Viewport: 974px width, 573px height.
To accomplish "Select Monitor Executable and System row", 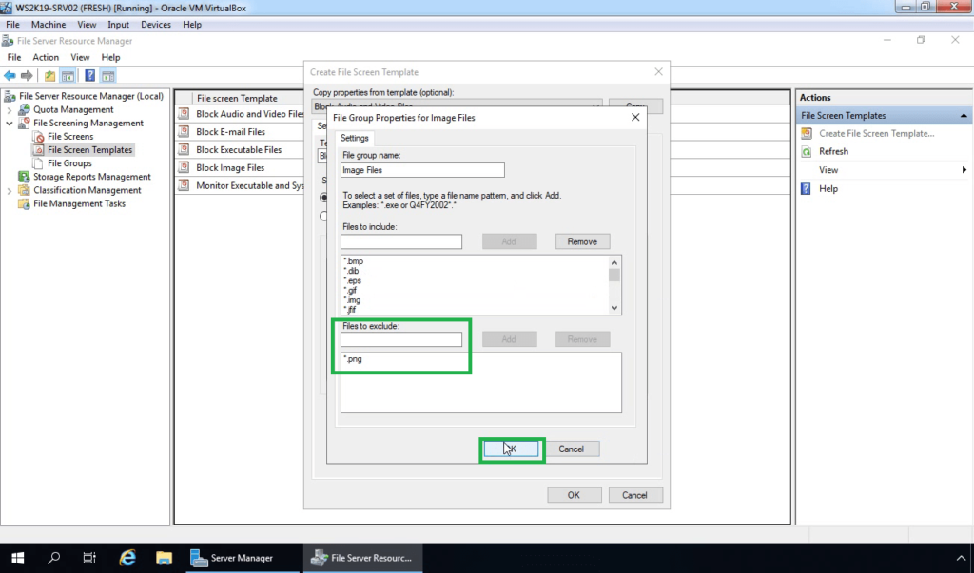I will click(242, 185).
